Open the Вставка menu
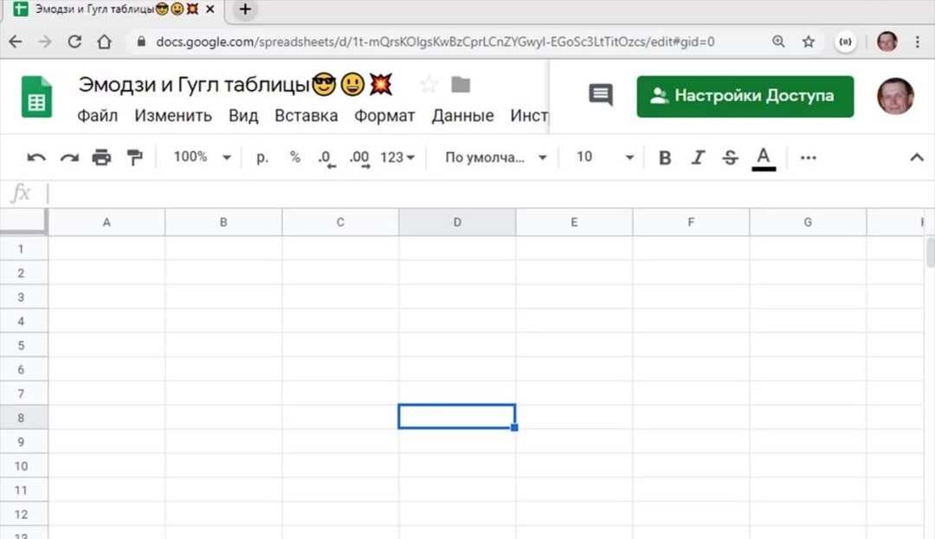The height and width of the screenshot is (539, 935). 306,116
